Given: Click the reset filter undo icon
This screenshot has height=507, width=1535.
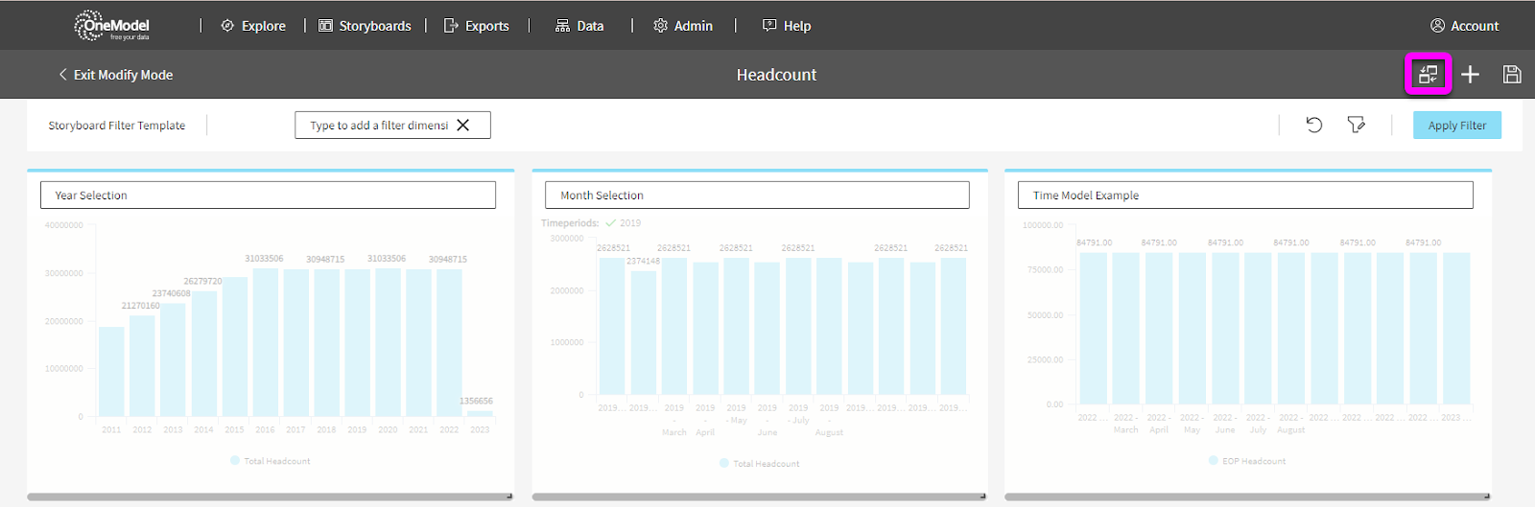Looking at the screenshot, I should (1314, 125).
